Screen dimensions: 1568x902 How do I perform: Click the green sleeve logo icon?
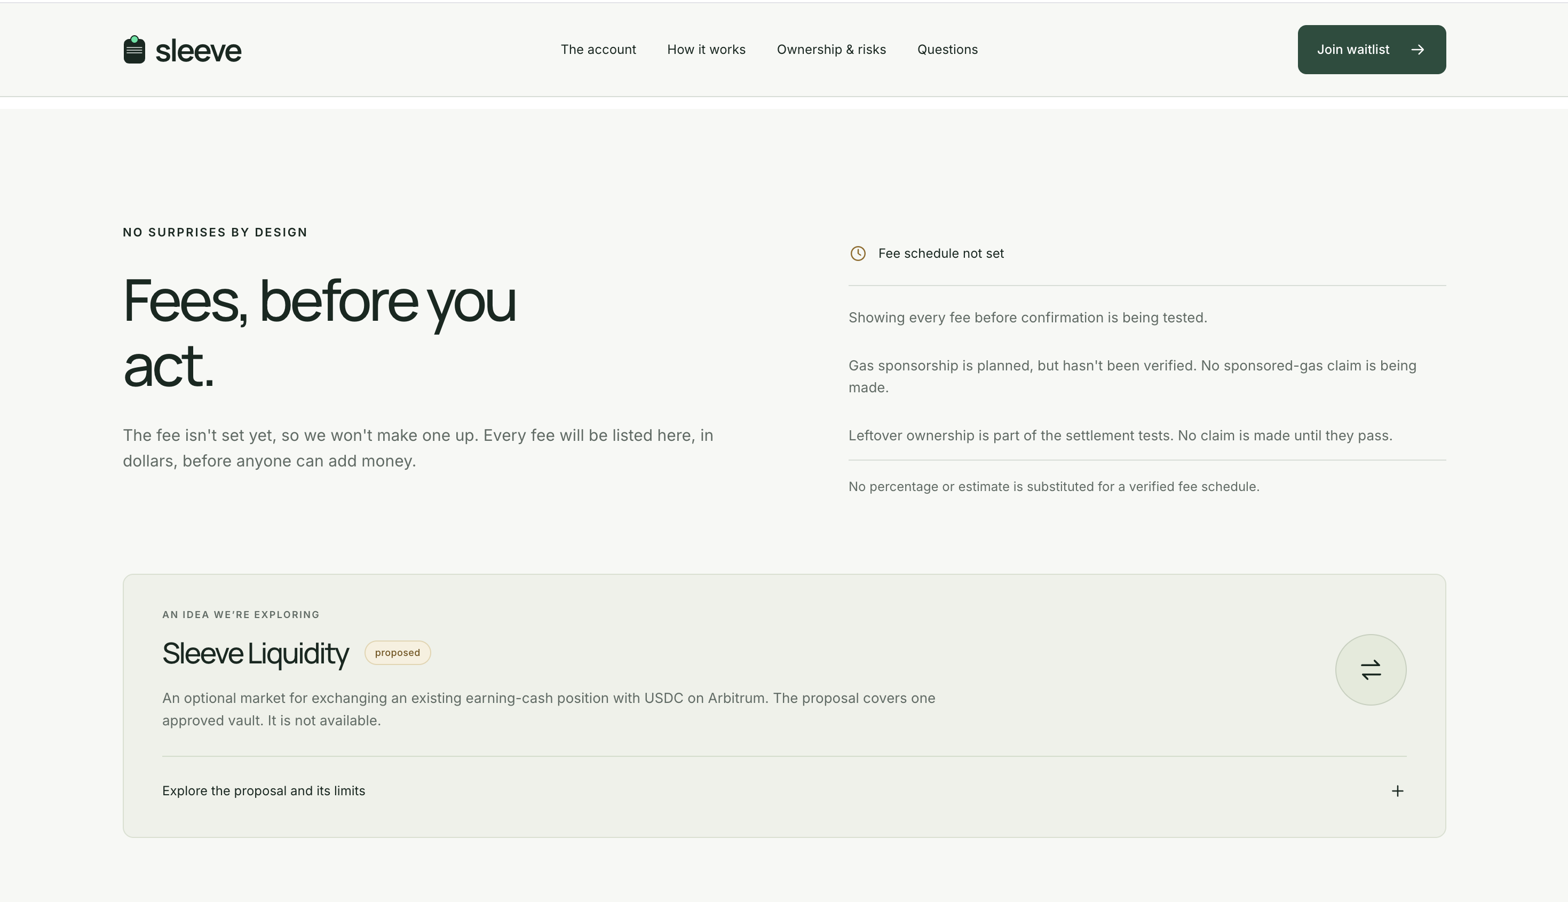[x=134, y=50]
